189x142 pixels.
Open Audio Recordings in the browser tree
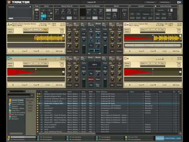(17, 112)
